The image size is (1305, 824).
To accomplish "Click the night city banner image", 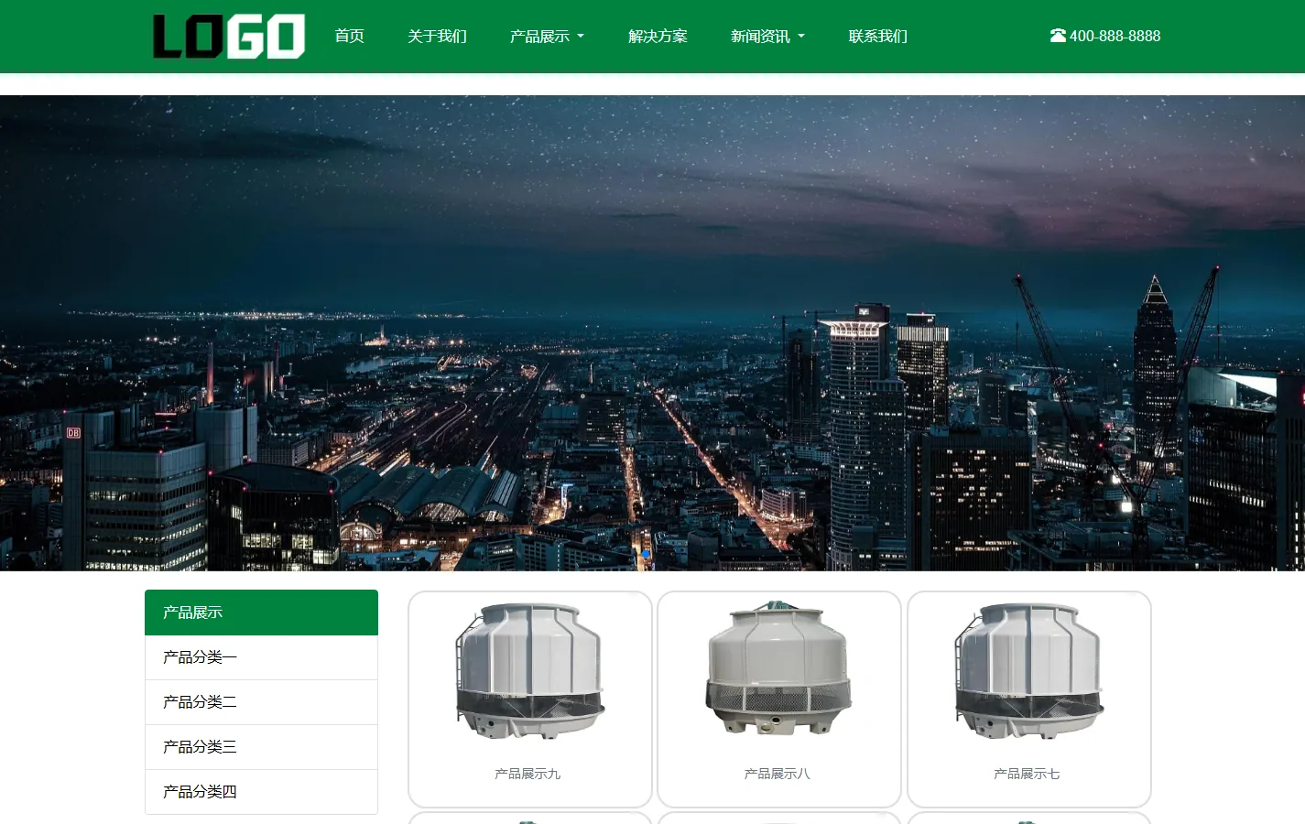I will 652,333.
